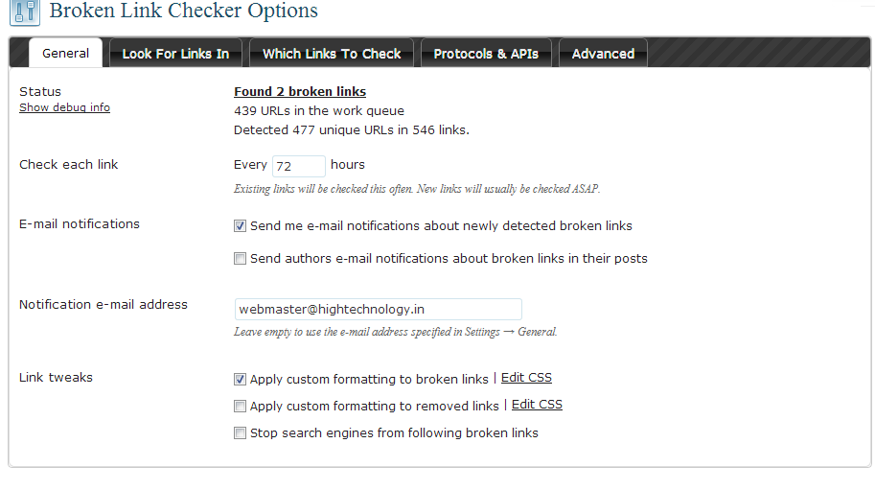Image resolution: width=875 pixels, height=490 pixels.
Task: Open the Look For Links In tab
Action: [175, 54]
